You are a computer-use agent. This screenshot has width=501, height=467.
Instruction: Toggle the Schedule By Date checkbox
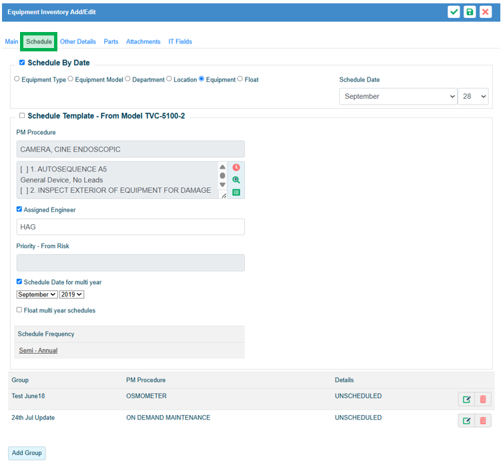pos(22,63)
